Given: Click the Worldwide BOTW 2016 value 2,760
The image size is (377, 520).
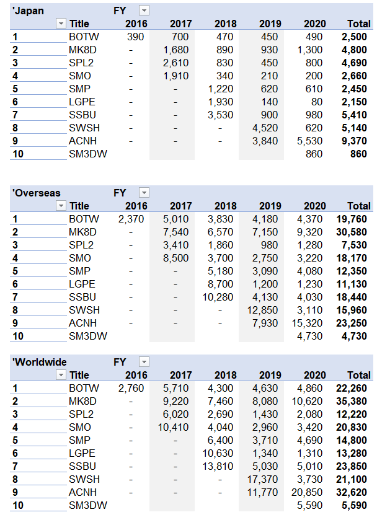Looking at the screenshot, I should click(131, 388).
